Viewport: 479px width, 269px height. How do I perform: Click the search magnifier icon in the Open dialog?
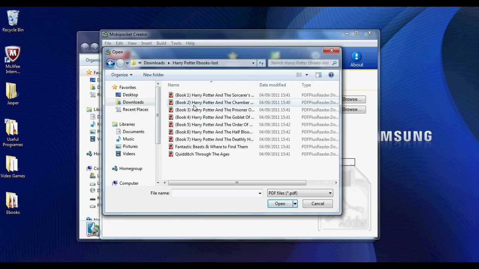334,63
